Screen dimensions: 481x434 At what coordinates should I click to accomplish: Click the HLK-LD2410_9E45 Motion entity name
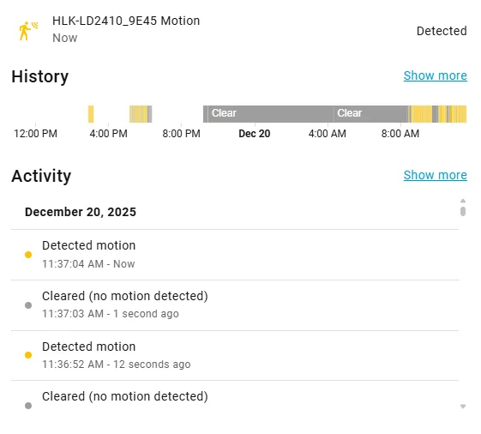126,21
